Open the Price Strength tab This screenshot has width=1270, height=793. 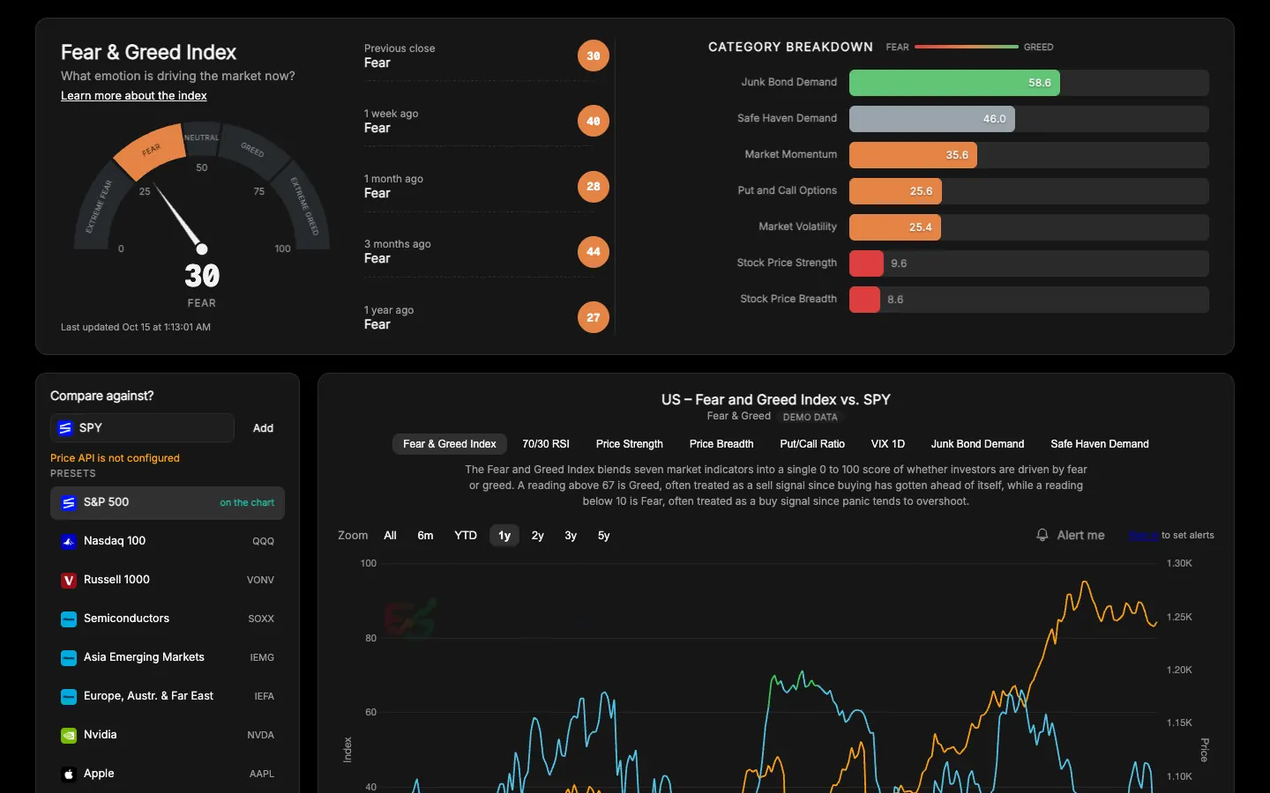pyautogui.click(x=630, y=444)
